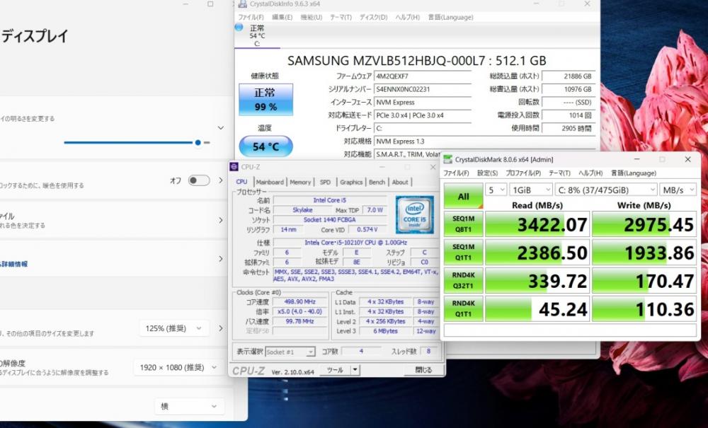Expand the brightness section chevron in Settings
The height and width of the screenshot is (428, 708).
pyautogui.click(x=221, y=128)
